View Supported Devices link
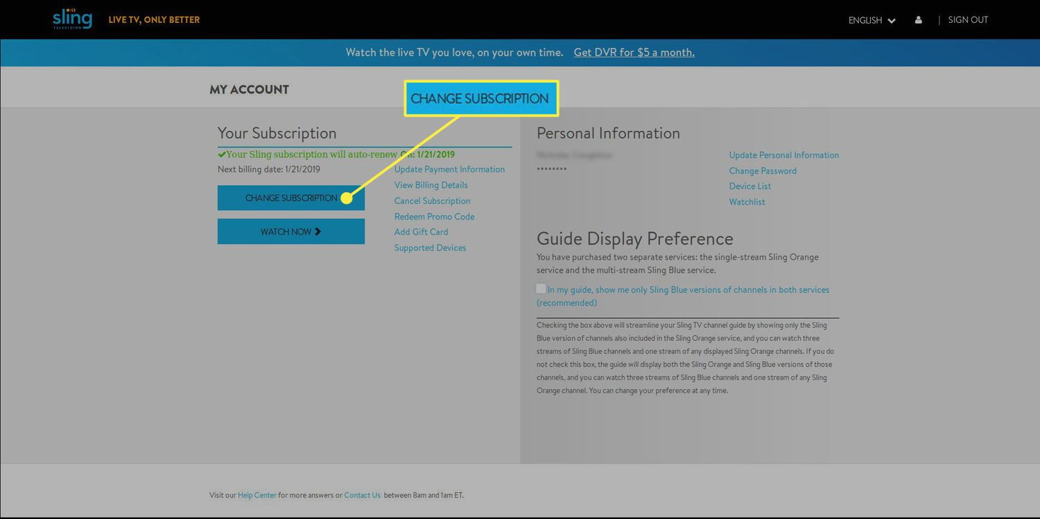This screenshot has width=1040, height=519. [431, 248]
